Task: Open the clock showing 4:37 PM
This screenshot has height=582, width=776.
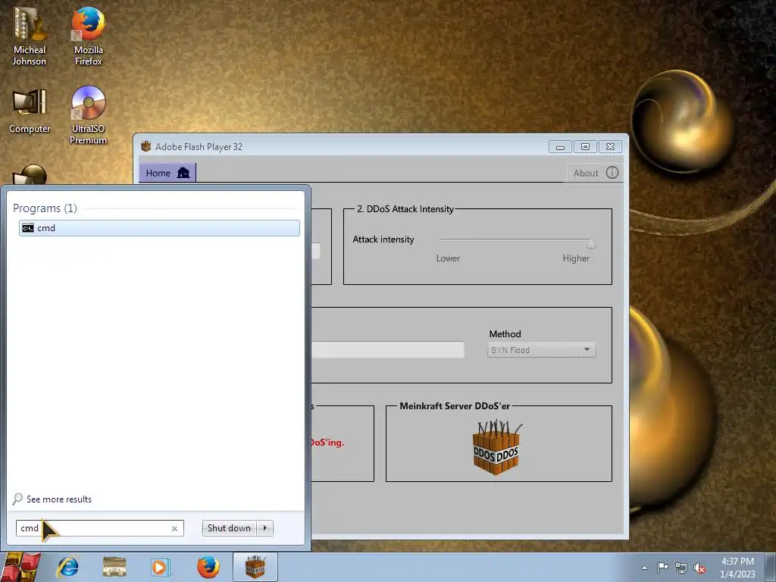Action: [x=737, y=568]
